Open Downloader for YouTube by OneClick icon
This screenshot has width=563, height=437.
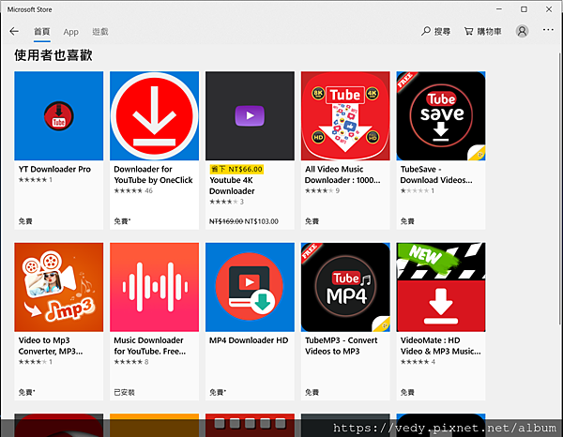(x=155, y=116)
